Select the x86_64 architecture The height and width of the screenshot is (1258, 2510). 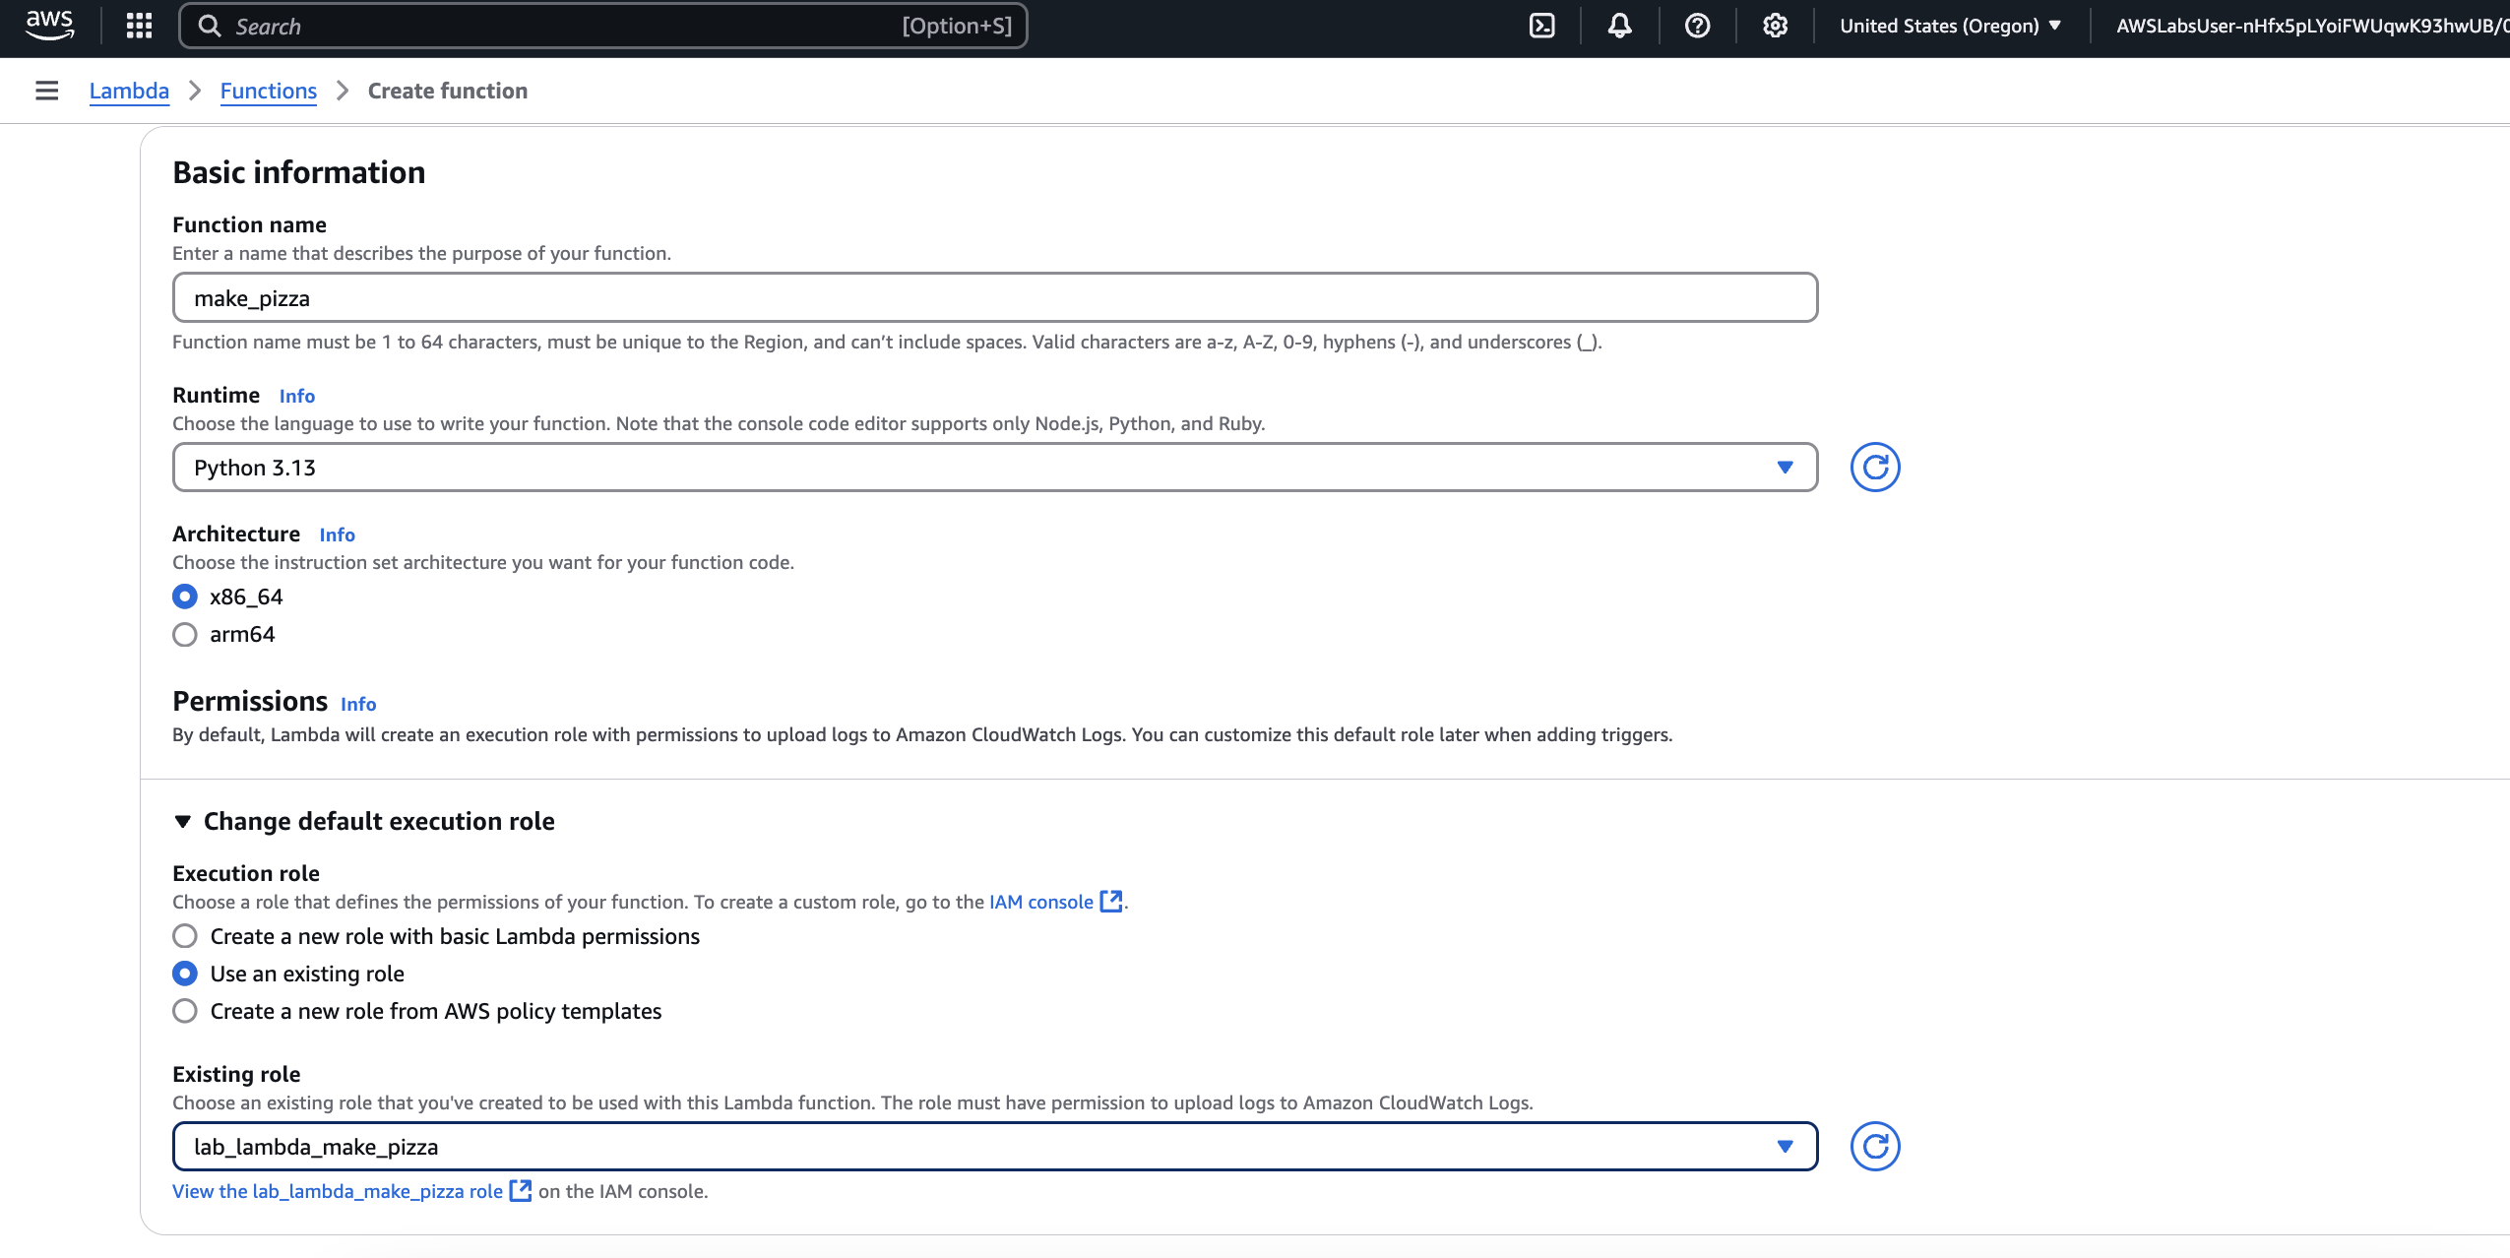pos(184,597)
